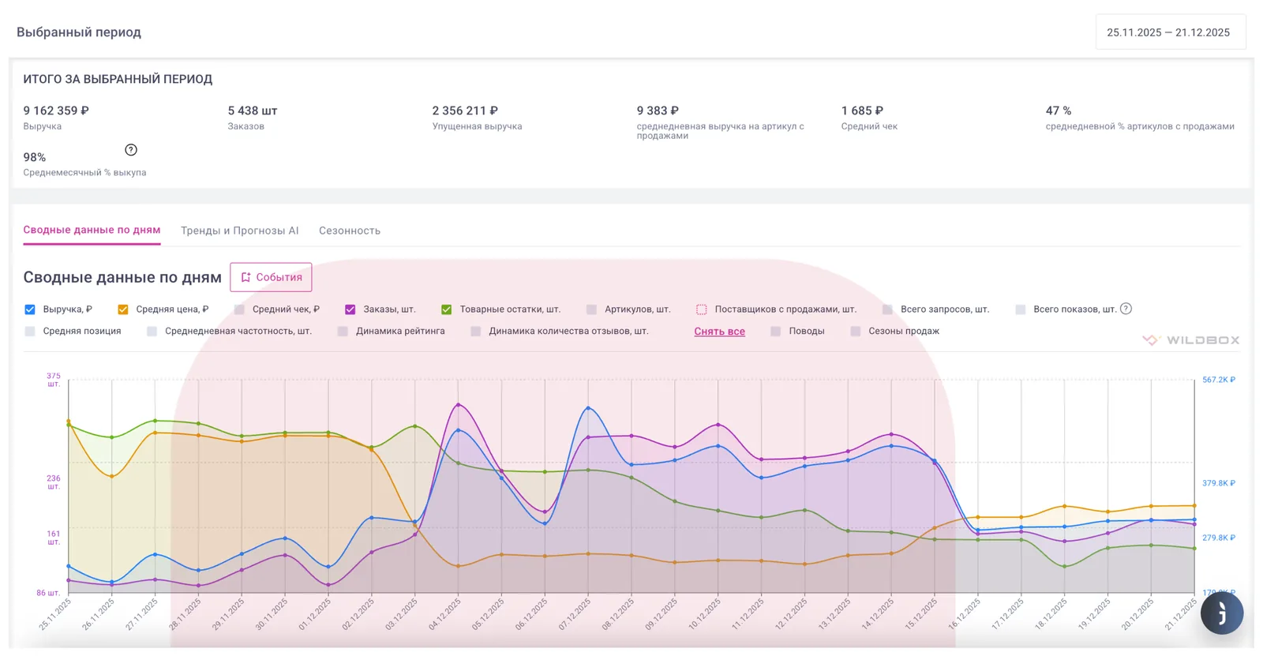Enable the Средняя позиция checkbox

coord(30,332)
